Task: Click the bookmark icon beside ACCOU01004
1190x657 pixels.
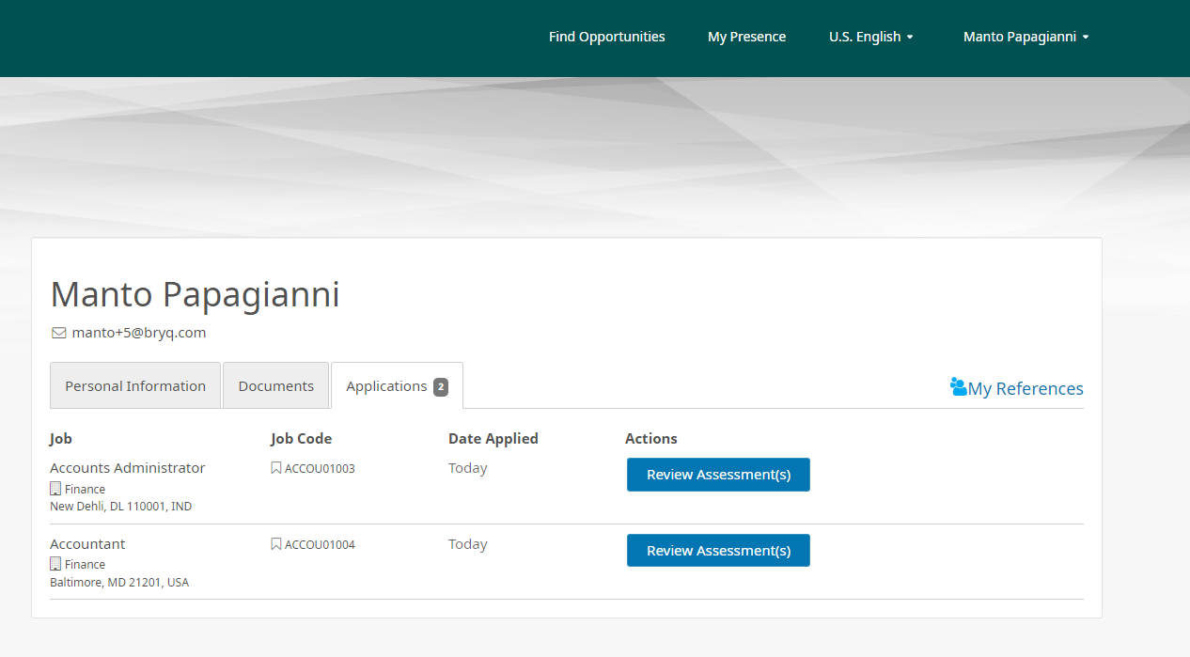Action: point(275,544)
